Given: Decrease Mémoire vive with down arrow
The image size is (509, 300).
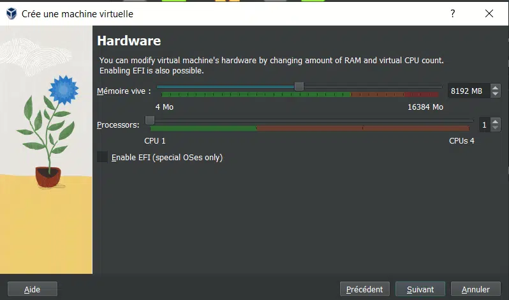Looking at the screenshot, I should point(495,94).
